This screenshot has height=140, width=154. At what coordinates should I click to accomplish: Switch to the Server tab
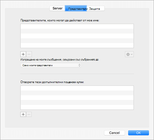[57, 8]
